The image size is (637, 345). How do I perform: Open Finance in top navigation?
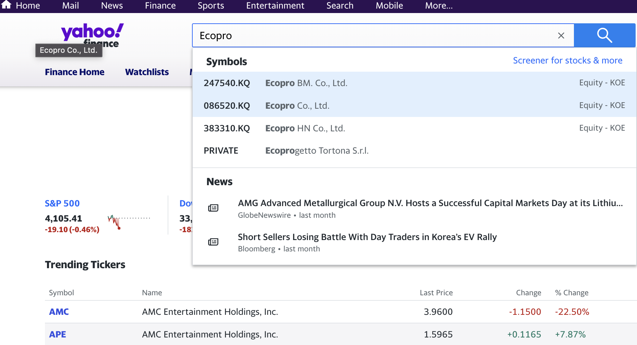(160, 6)
